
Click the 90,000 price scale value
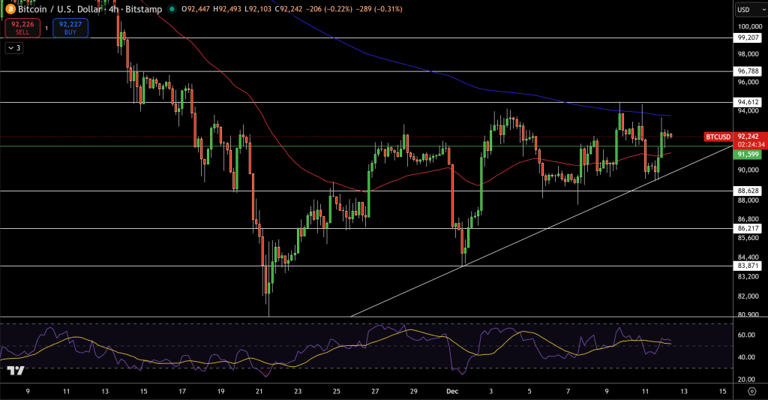[748, 170]
